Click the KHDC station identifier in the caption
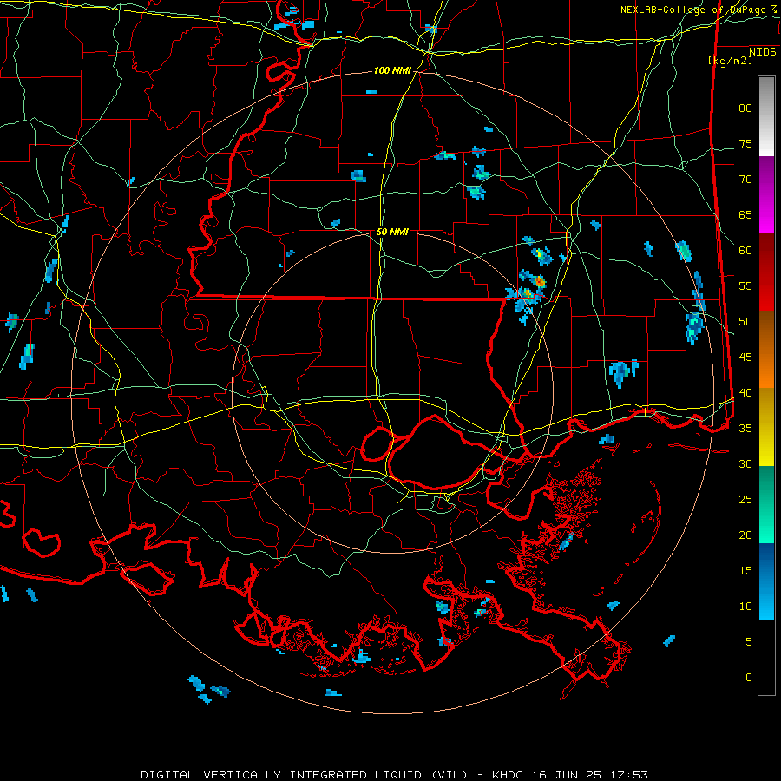This screenshot has width=781, height=781. click(x=508, y=775)
